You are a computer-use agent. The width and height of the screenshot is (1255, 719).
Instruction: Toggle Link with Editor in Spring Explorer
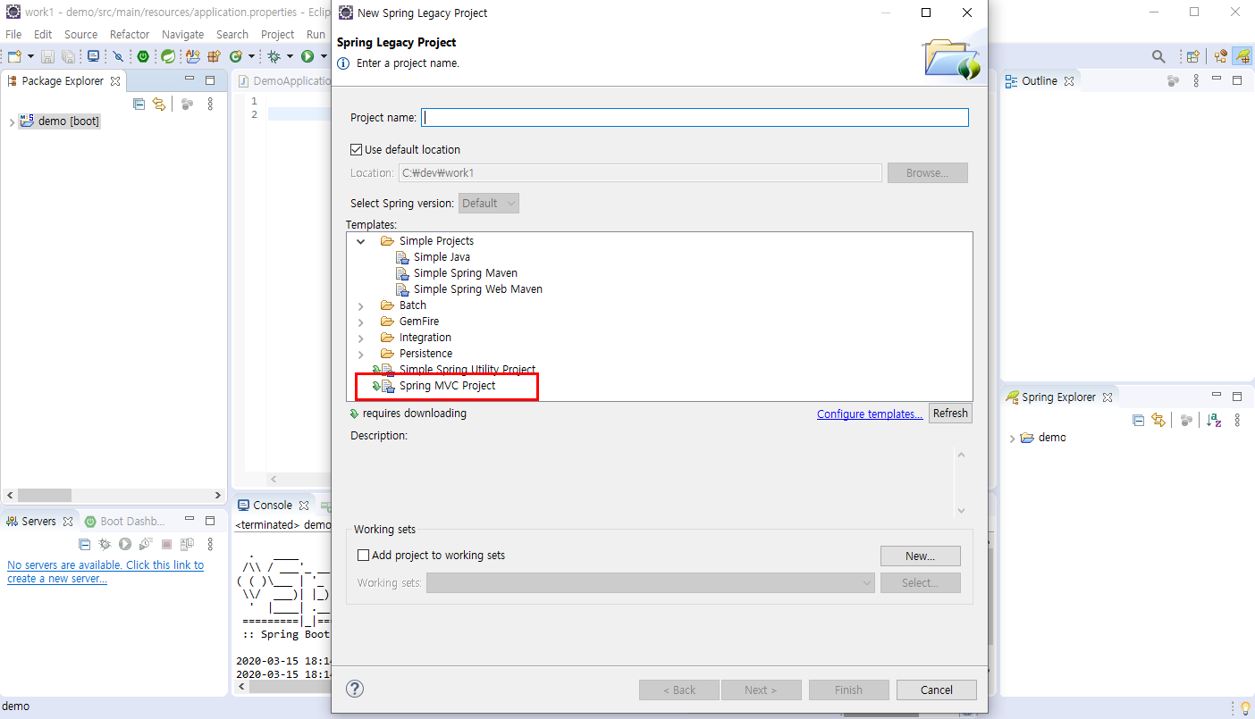point(1158,420)
